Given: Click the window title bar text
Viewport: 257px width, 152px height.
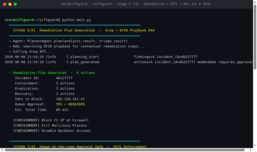Looking at the screenshot, I should [x=135, y=4].
